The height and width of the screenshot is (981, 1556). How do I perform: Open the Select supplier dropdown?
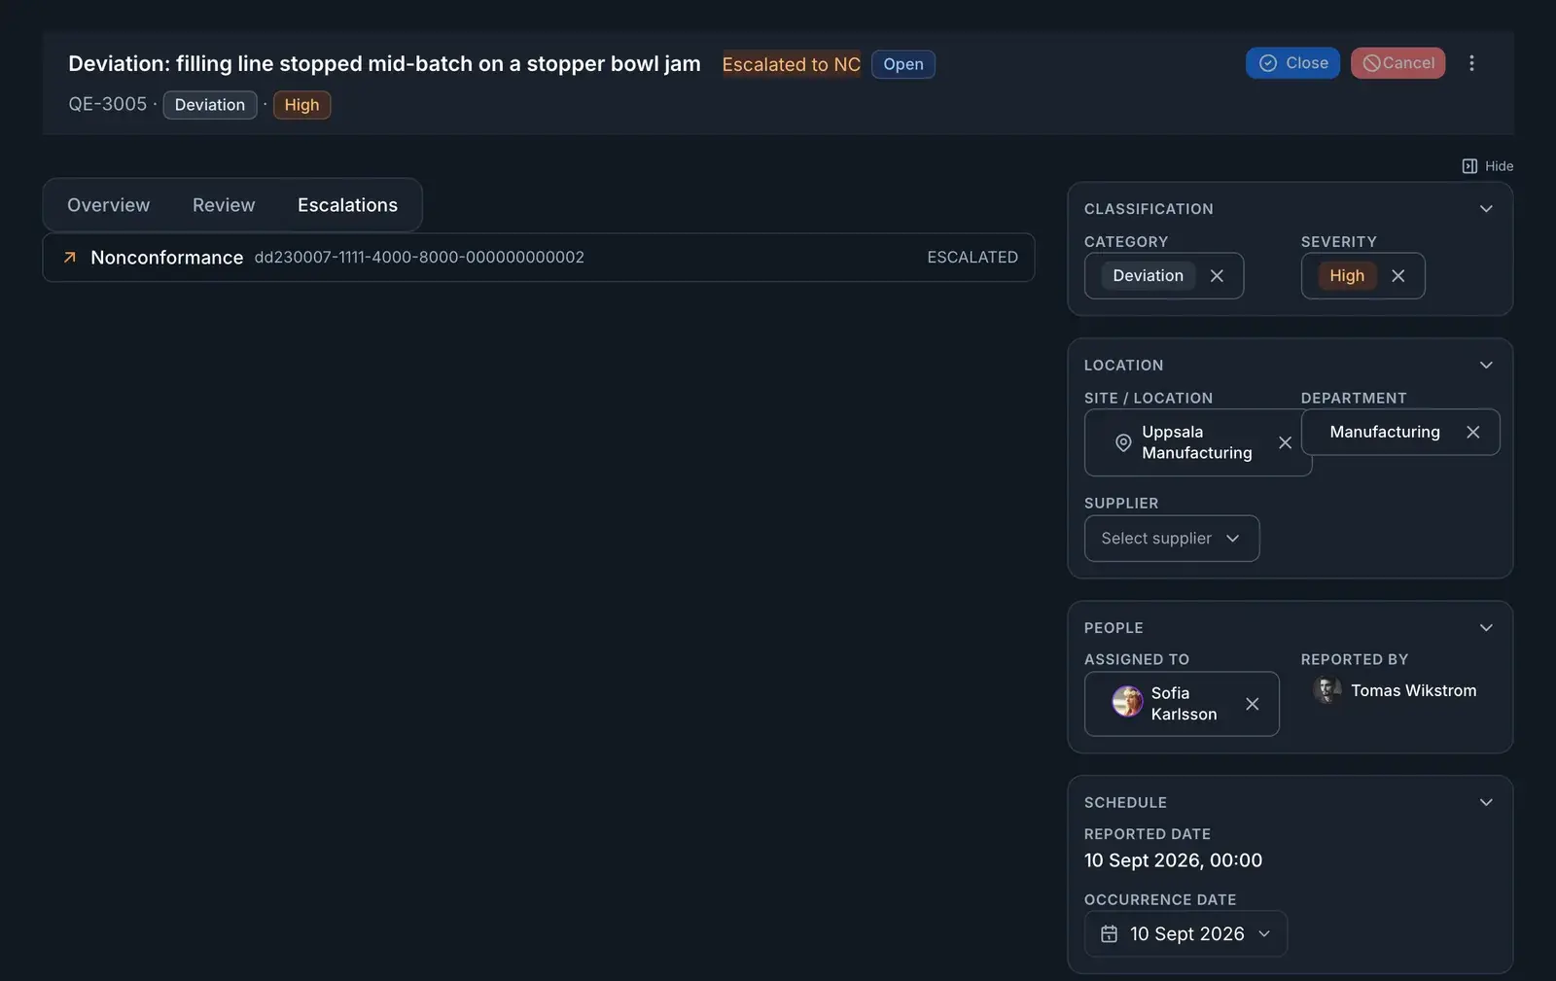(1172, 539)
